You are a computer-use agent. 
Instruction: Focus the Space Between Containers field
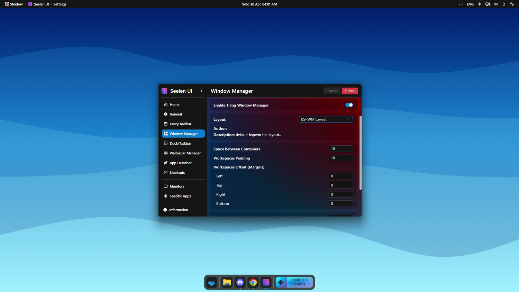pos(341,149)
